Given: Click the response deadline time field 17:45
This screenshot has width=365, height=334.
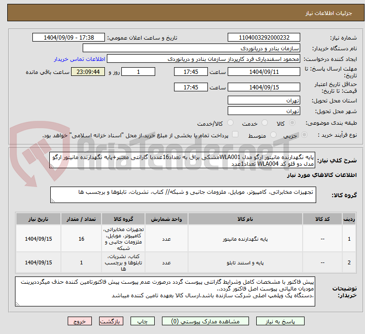Looking at the screenshot, I should pos(190,72).
